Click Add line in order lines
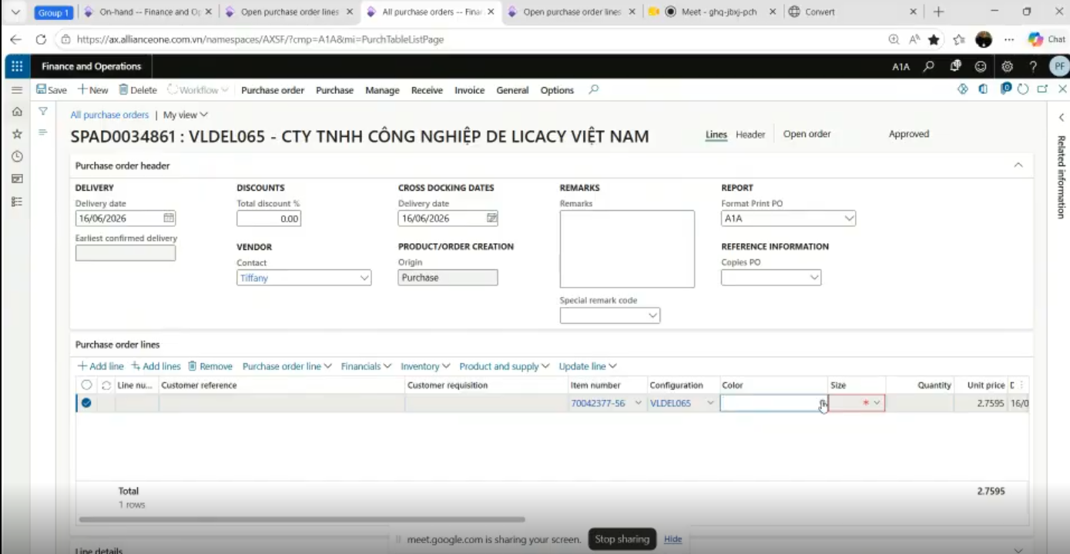 point(100,366)
